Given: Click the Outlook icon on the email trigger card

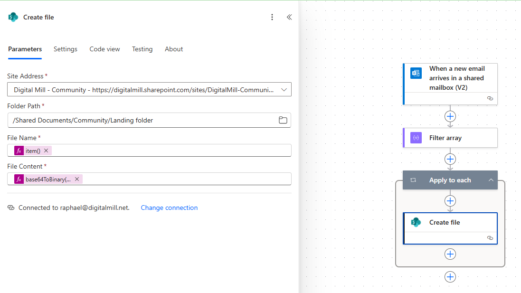Looking at the screenshot, I should click(x=416, y=73).
